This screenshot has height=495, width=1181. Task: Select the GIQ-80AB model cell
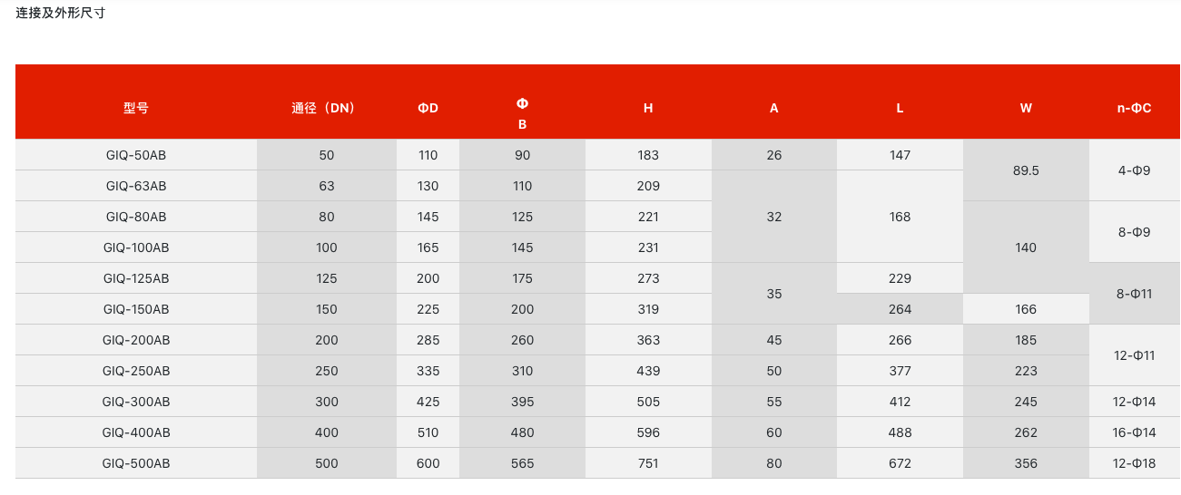136,217
